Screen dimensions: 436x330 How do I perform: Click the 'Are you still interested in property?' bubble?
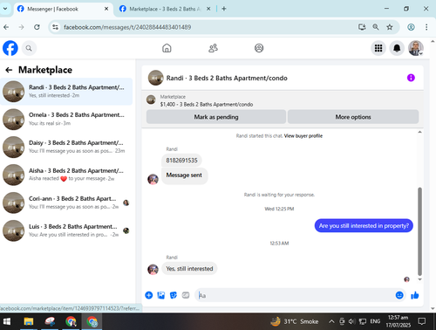pos(364,225)
